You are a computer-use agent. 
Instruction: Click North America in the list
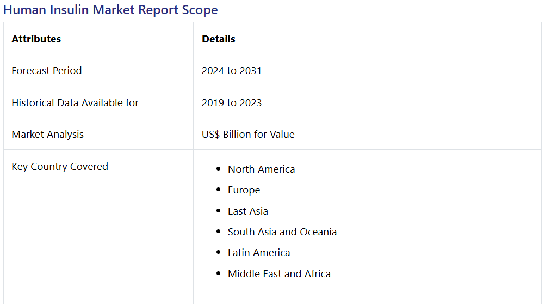click(x=262, y=169)
